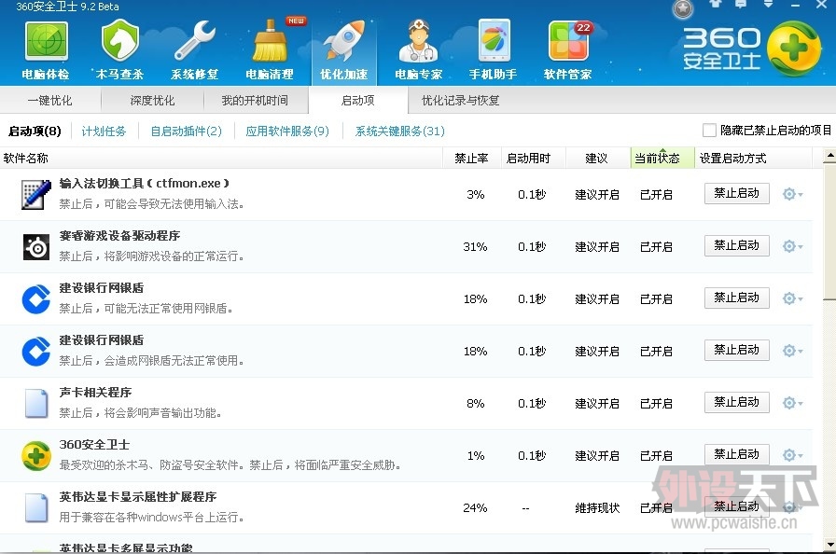Screen dimensions: 836x554
Task: Switch to 我的开机时间 tab
Action: (x=256, y=101)
